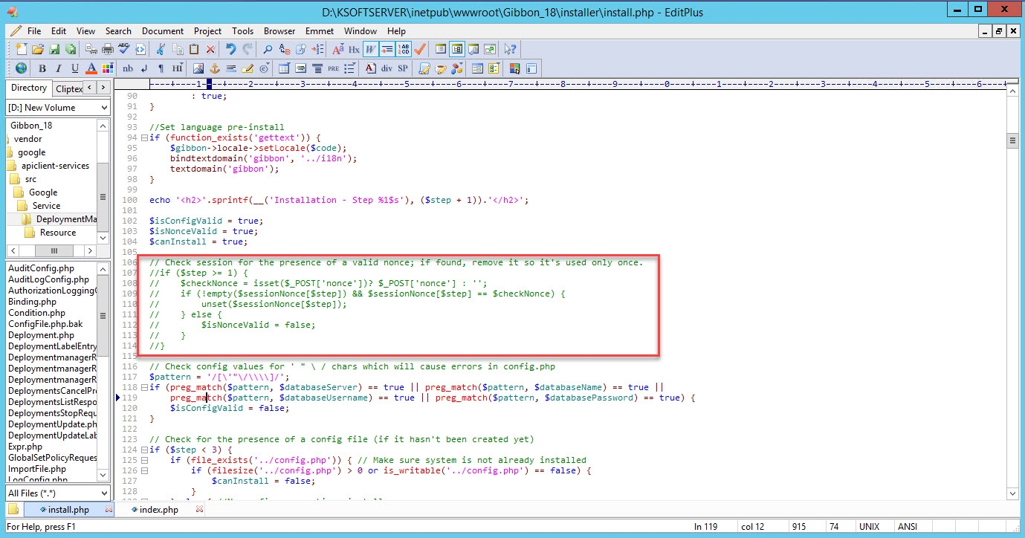The width and height of the screenshot is (1025, 538).
Task: Click ANSI encoding in status bar
Action: pyautogui.click(x=908, y=527)
